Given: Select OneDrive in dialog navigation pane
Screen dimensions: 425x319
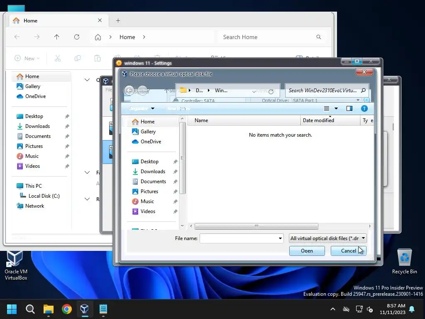Looking at the screenshot, I should point(151,142).
